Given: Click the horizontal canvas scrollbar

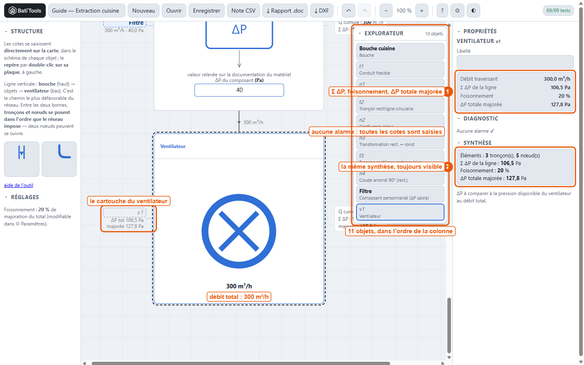Looking at the screenshot, I should [x=241, y=363].
